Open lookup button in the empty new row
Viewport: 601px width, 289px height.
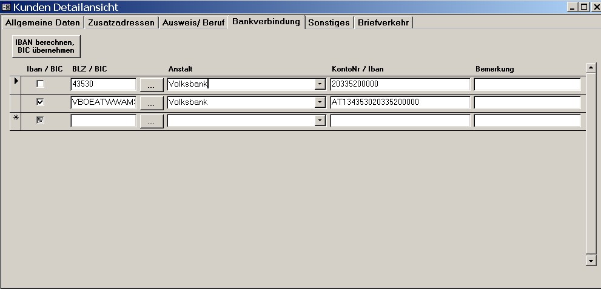151,121
